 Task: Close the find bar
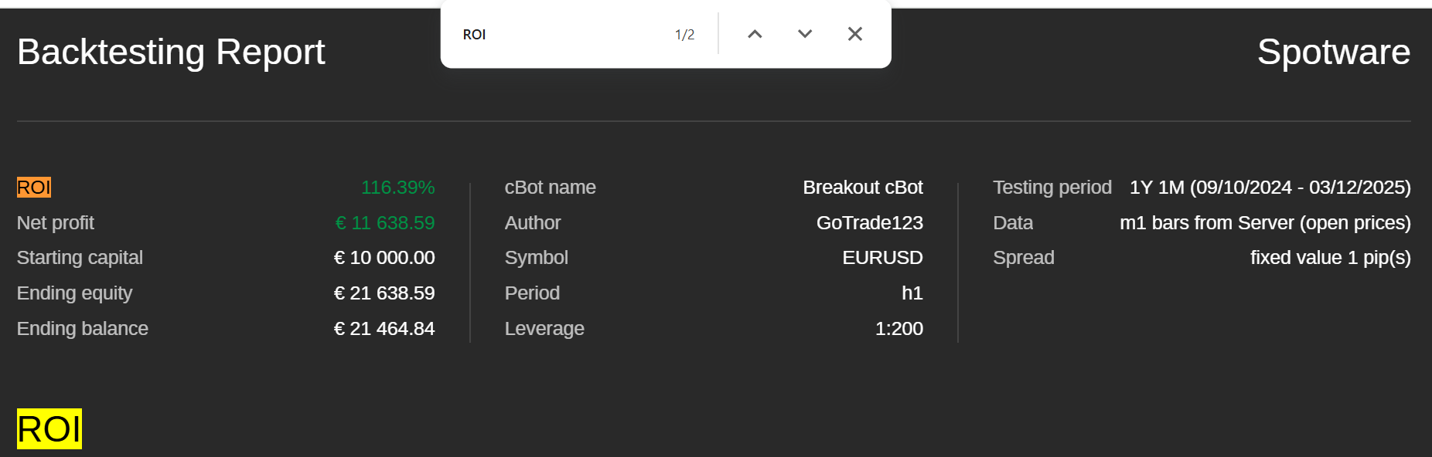[x=854, y=34]
